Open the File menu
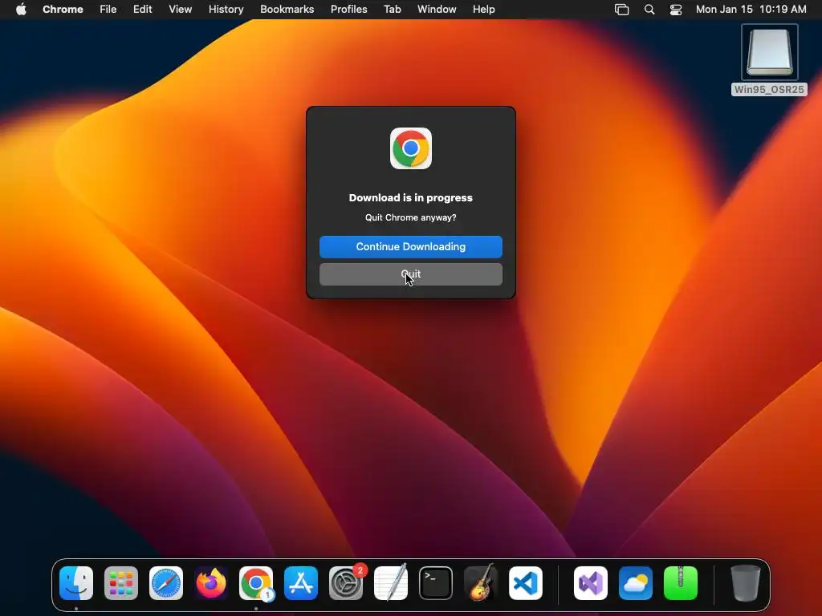Image resolution: width=822 pixels, height=616 pixels. [108, 10]
